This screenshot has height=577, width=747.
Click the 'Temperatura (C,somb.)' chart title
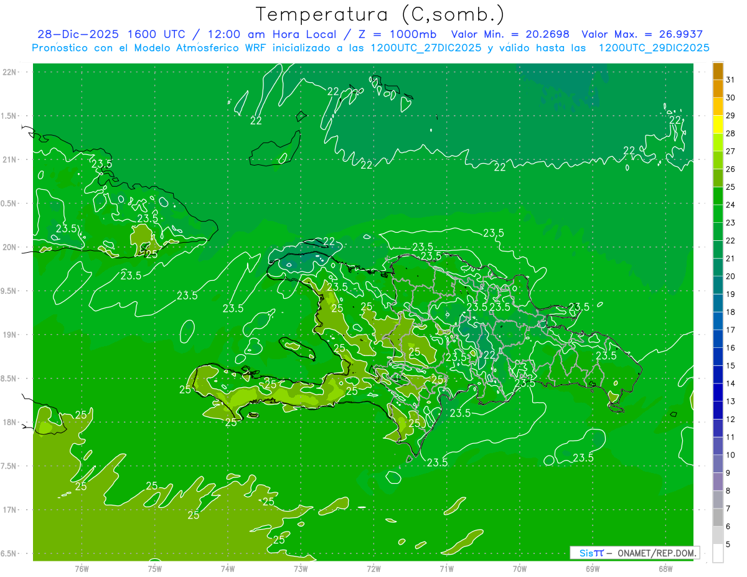[x=380, y=14]
